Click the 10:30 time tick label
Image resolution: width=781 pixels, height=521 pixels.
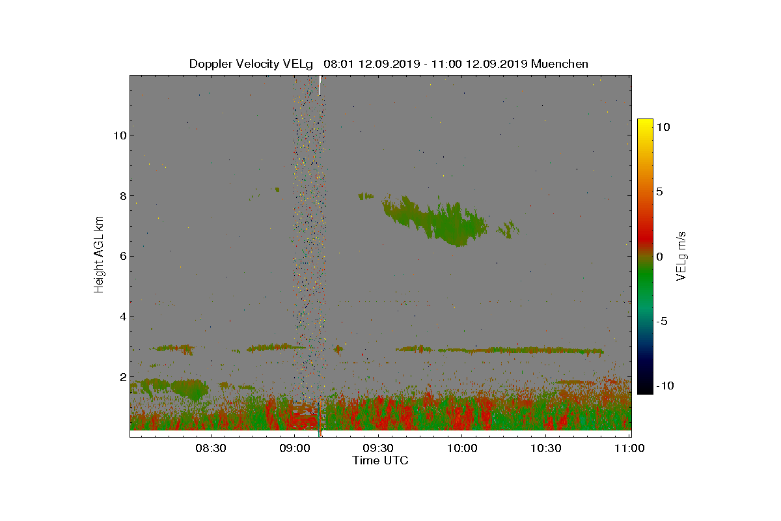coord(546,448)
